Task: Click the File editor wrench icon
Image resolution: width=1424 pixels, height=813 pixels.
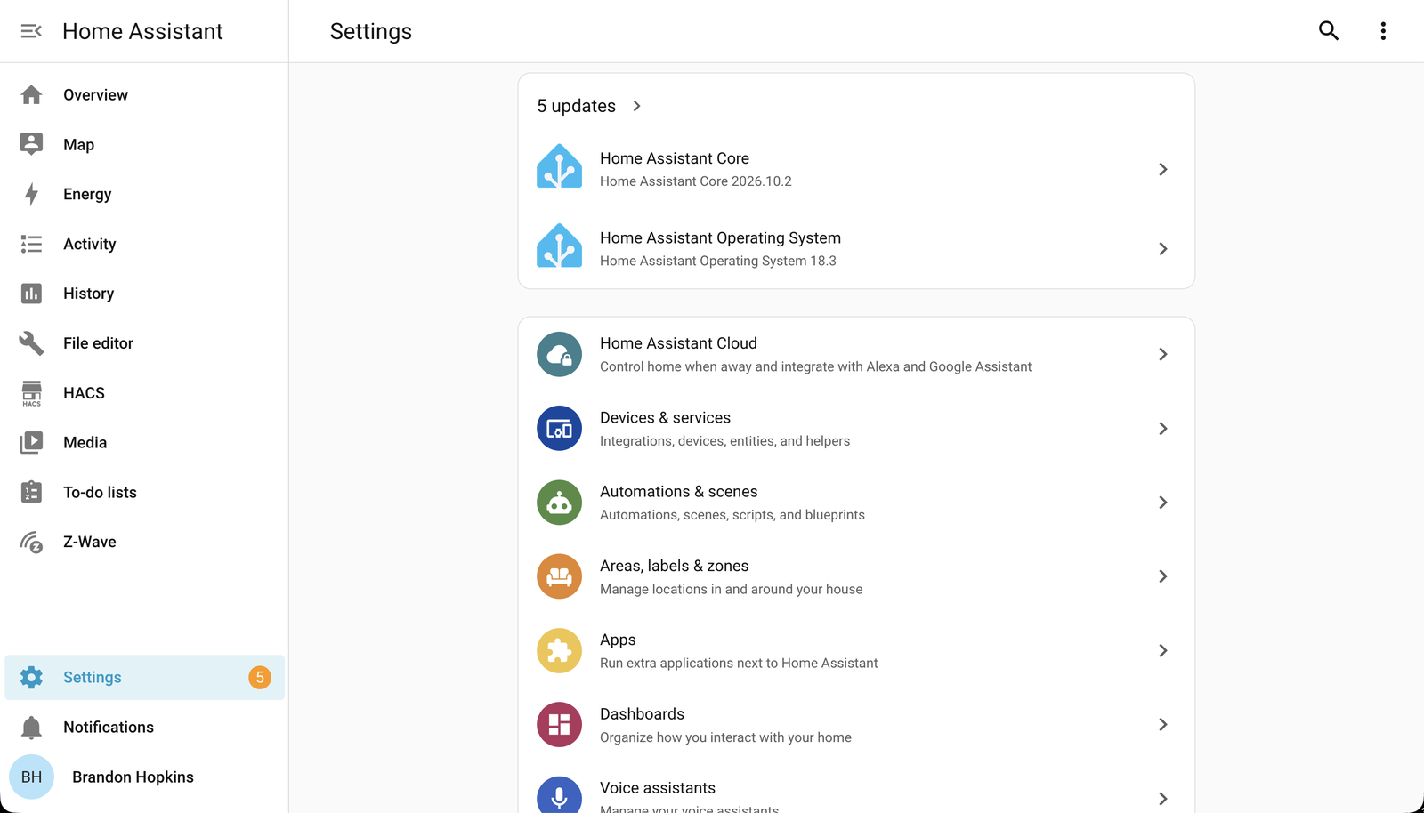Action: point(31,343)
